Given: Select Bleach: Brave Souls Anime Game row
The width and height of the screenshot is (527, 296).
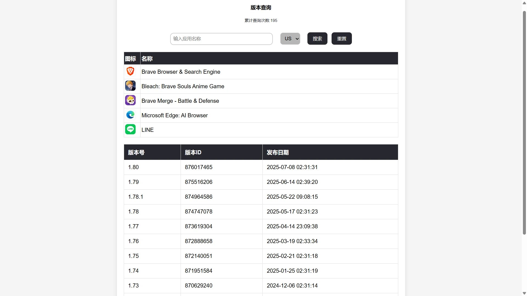Looking at the screenshot, I should [183, 86].
